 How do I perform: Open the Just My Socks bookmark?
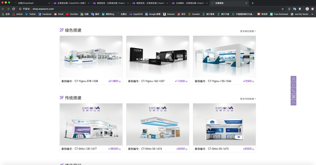point(299,14)
